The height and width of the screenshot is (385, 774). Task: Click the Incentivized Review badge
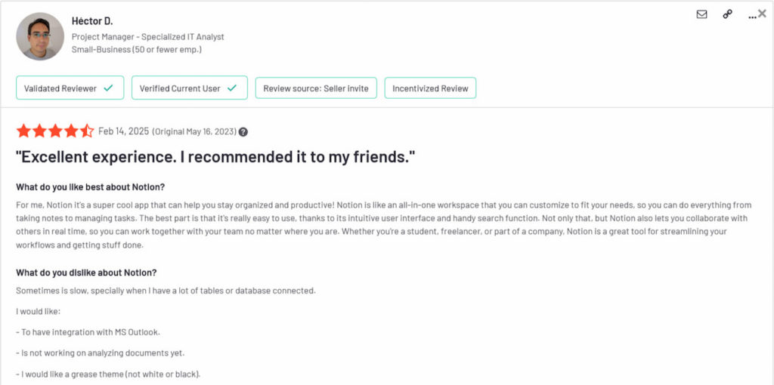point(430,88)
